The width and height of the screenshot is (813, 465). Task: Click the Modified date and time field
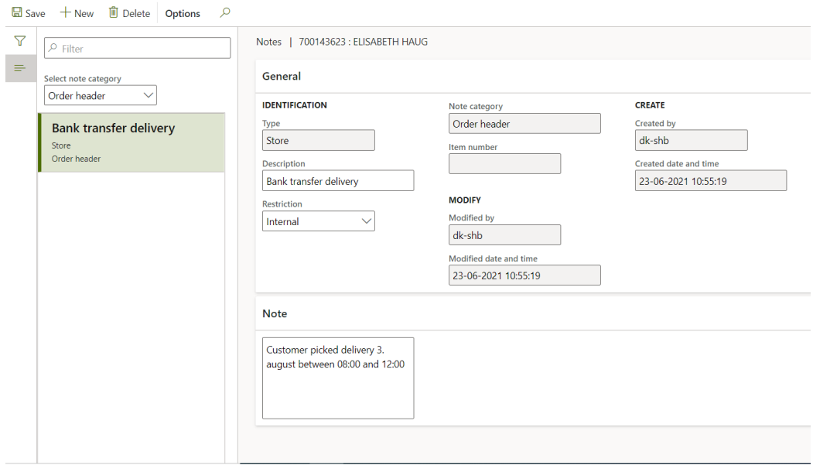pos(524,275)
